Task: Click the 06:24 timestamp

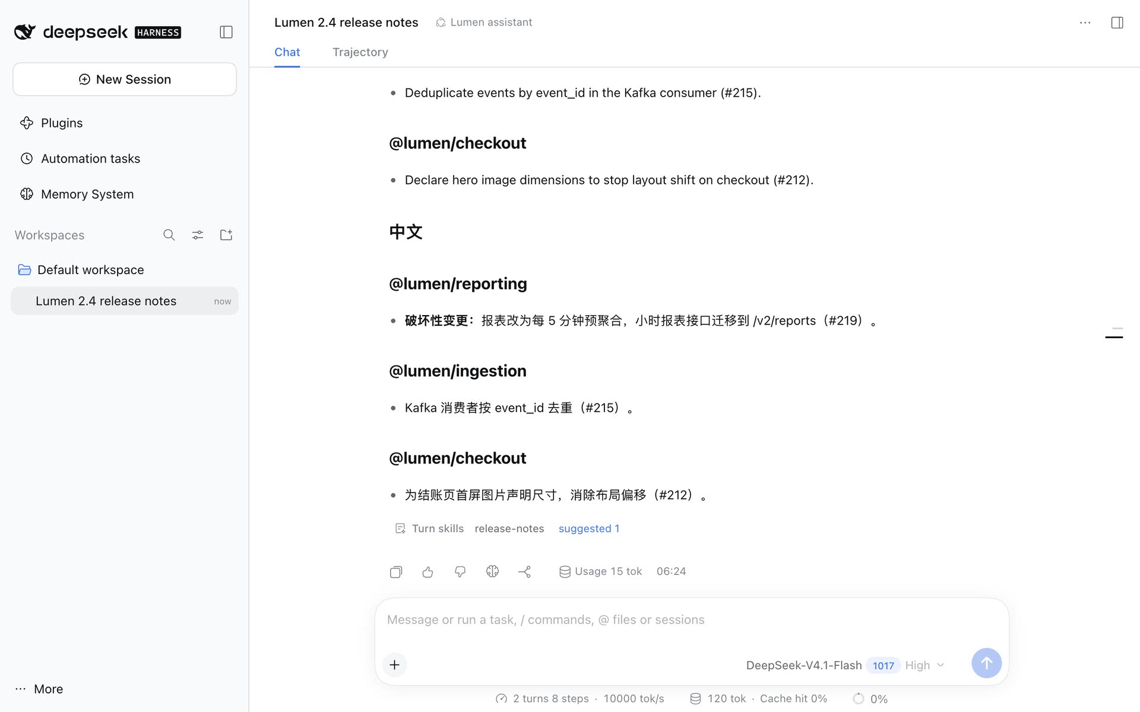Action: point(671,571)
